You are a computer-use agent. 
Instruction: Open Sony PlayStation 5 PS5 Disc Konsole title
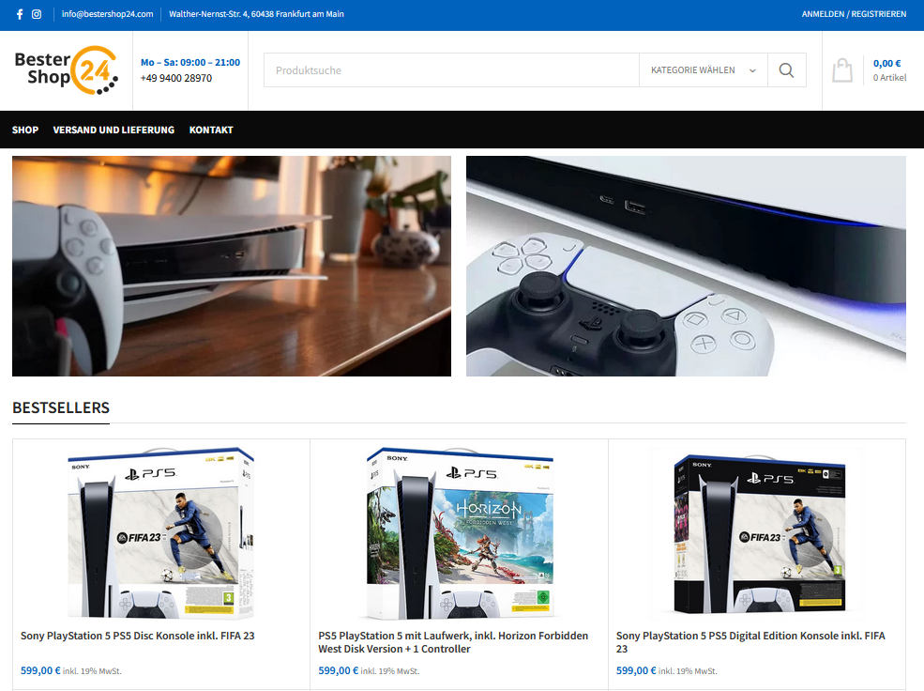137,636
